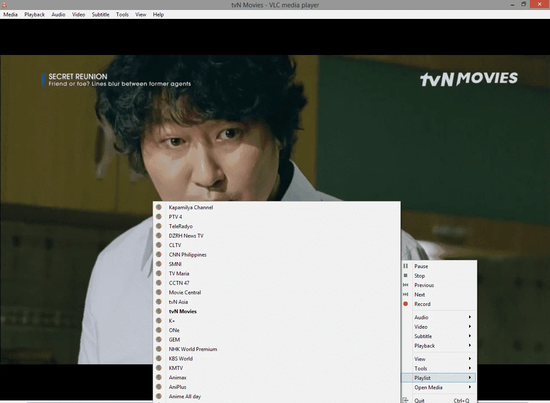The width and height of the screenshot is (550, 403).
Task: Click the red Record icon
Action: coord(405,304)
